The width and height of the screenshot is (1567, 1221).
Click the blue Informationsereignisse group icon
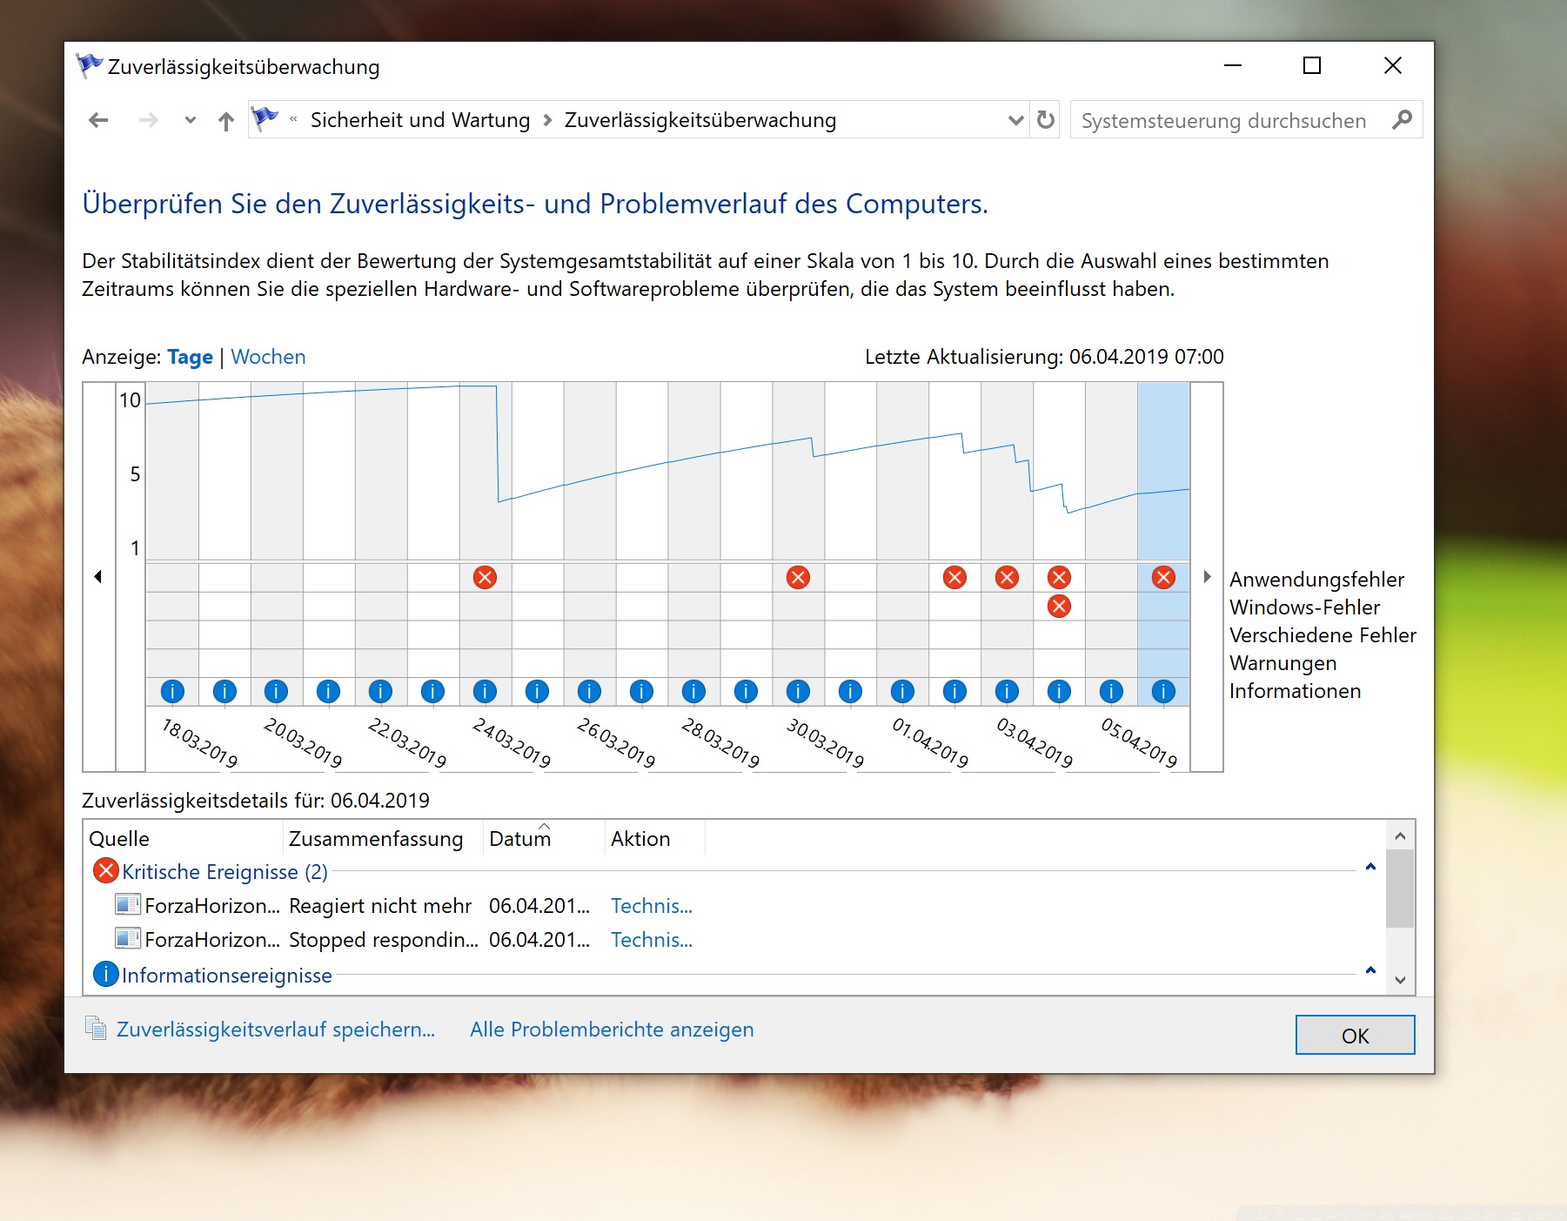105,974
